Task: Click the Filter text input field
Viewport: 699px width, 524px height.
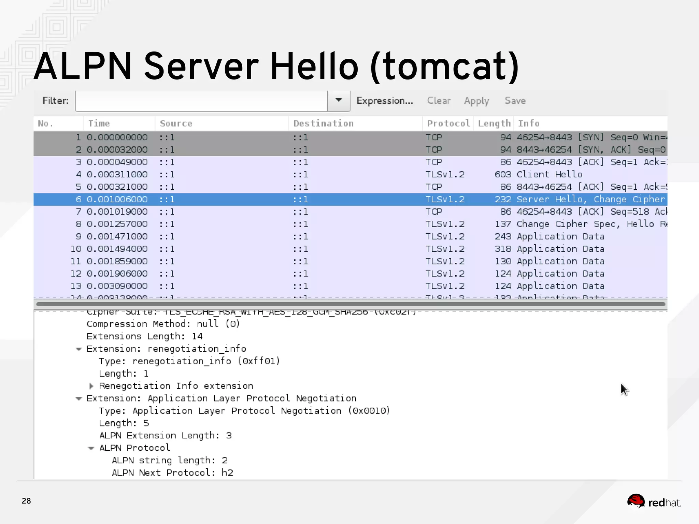Action: (201, 101)
